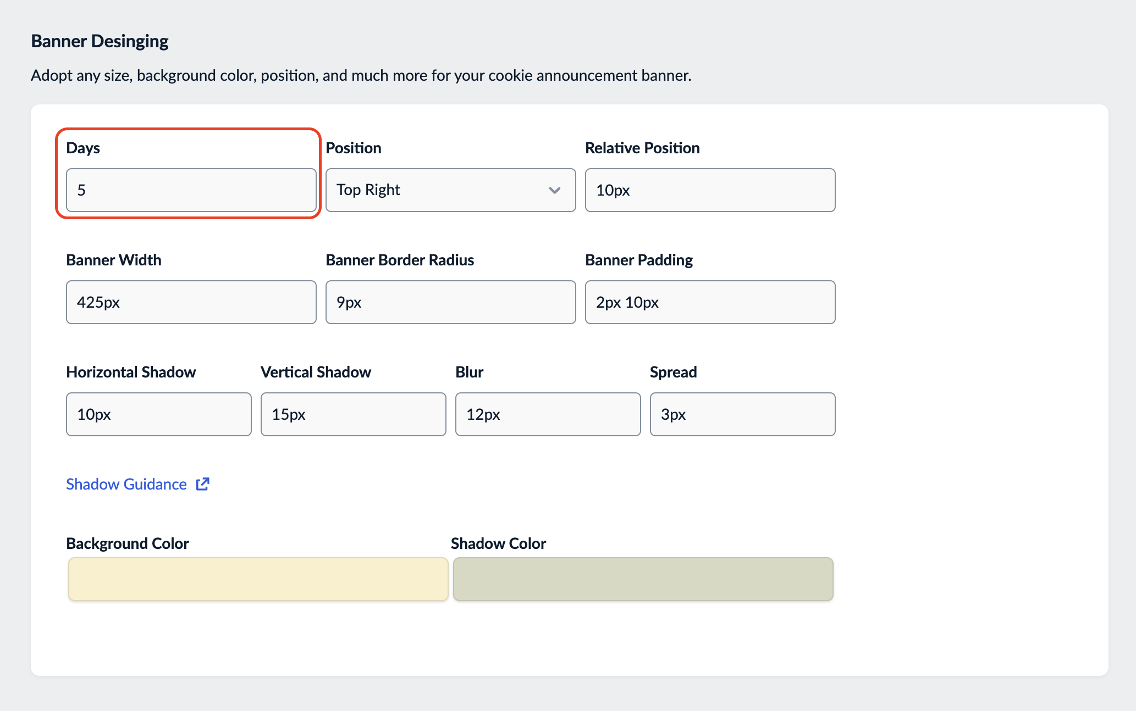Click the Spread input field
Viewport: 1136px width, 711px height.
(x=743, y=414)
